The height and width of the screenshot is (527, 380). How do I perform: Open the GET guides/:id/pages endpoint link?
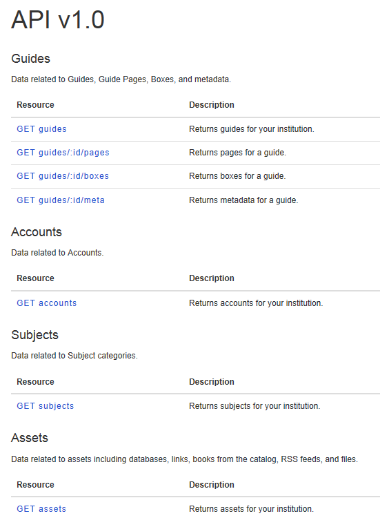click(63, 153)
